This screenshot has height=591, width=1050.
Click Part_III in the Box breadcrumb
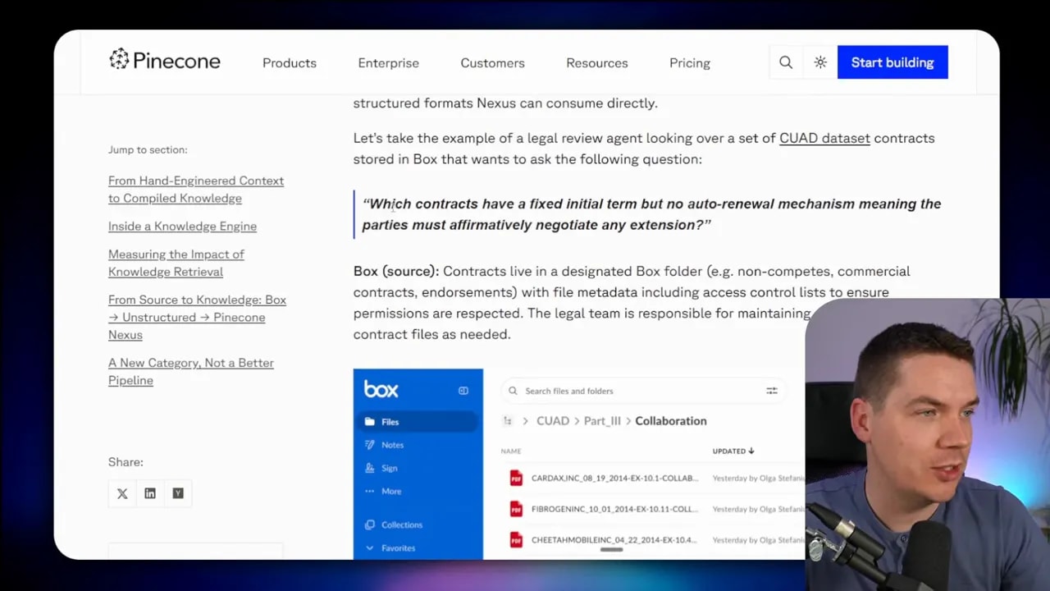[602, 421]
